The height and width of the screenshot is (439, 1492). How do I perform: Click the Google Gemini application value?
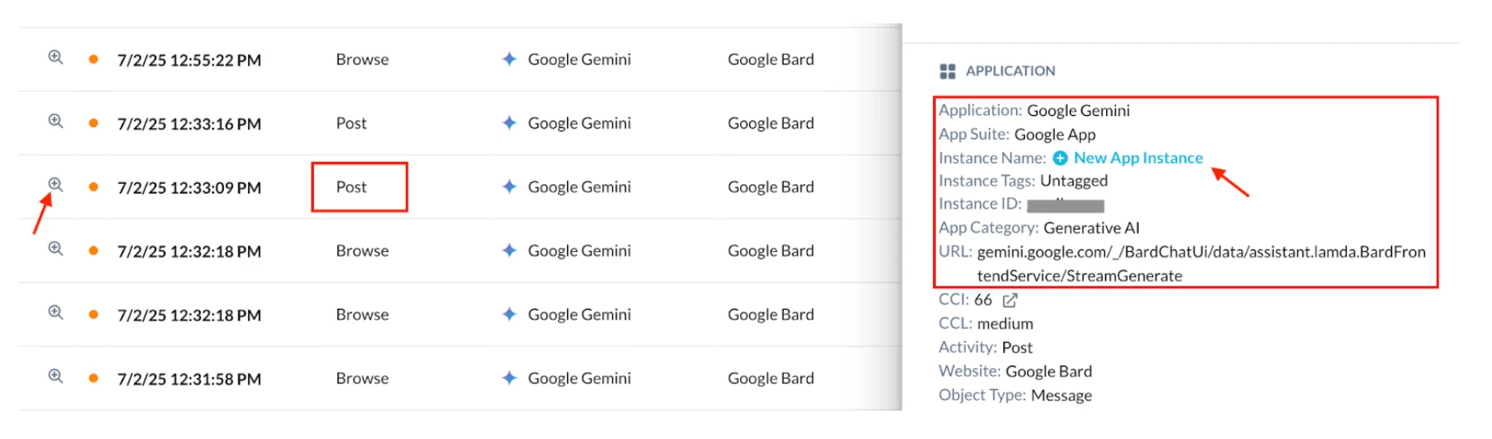pyautogui.click(x=1078, y=110)
